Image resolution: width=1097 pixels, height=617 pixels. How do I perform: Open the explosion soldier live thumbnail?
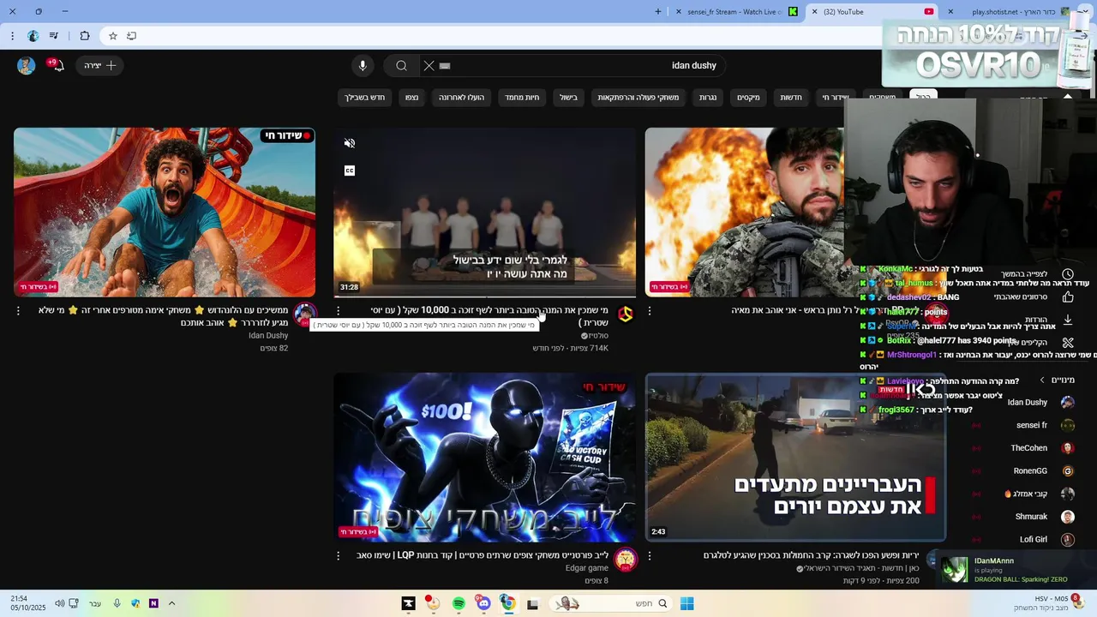pos(744,212)
